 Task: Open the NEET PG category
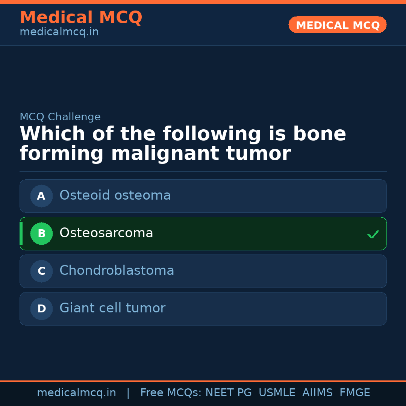point(228,392)
